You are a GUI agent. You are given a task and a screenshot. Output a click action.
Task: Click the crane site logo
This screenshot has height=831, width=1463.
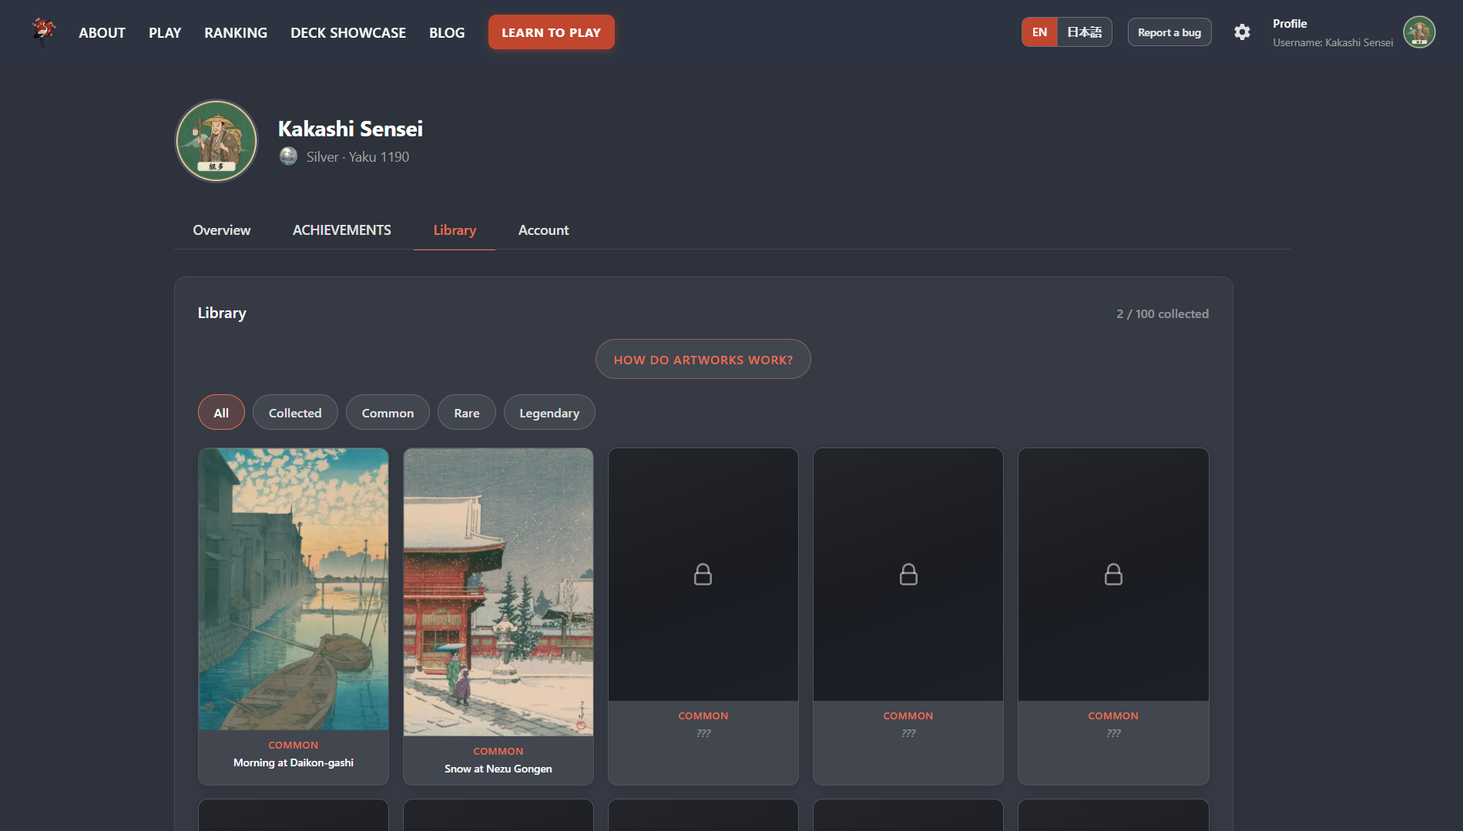click(x=44, y=32)
